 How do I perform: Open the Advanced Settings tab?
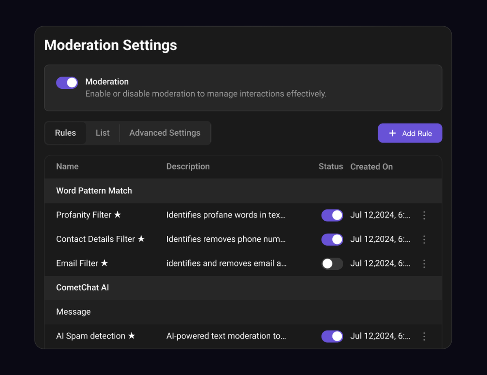(x=165, y=133)
